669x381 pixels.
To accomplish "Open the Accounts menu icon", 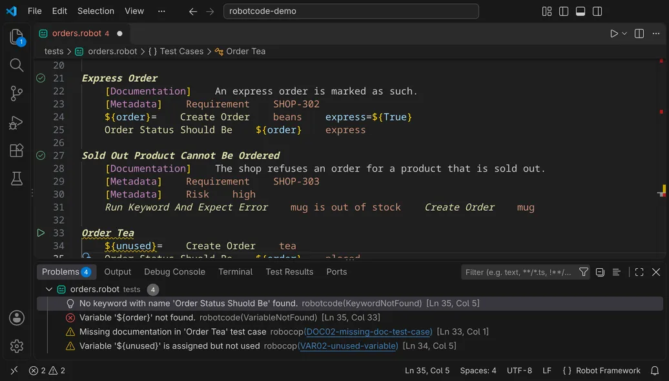I will coord(17,318).
